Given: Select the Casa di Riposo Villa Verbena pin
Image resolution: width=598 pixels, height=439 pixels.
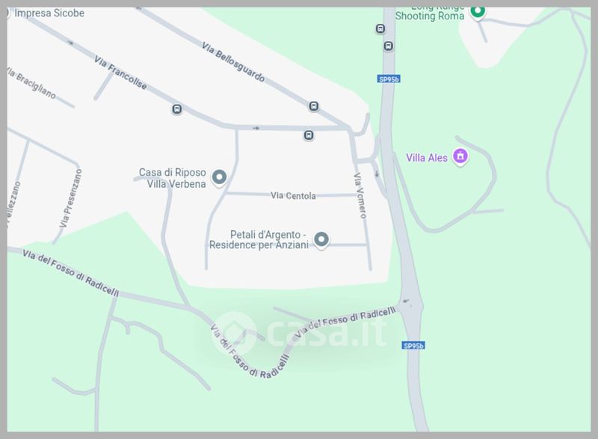Looking at the screenshot, I should point(219,178).
